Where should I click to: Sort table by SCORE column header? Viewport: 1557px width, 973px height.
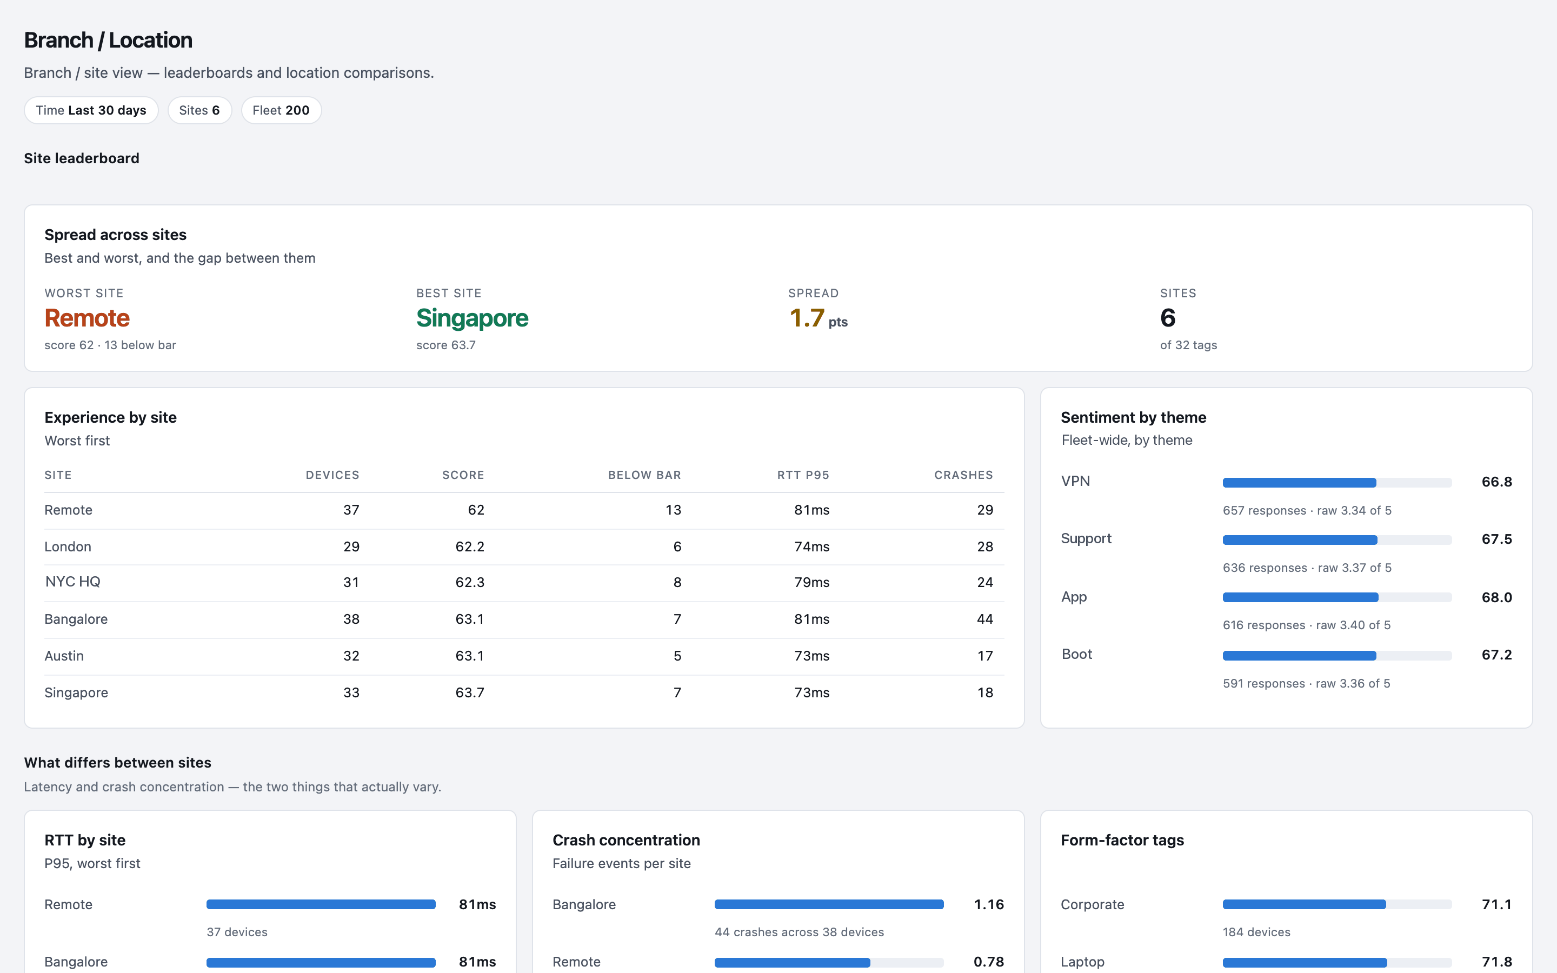(x=463, y=475)
